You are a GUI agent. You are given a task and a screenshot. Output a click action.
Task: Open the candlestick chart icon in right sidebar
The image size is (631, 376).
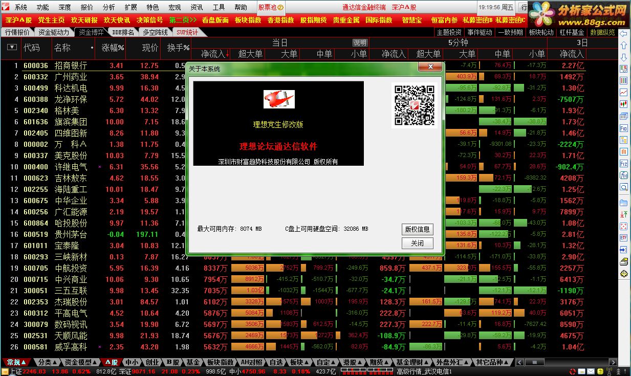(x=623, y=104)
